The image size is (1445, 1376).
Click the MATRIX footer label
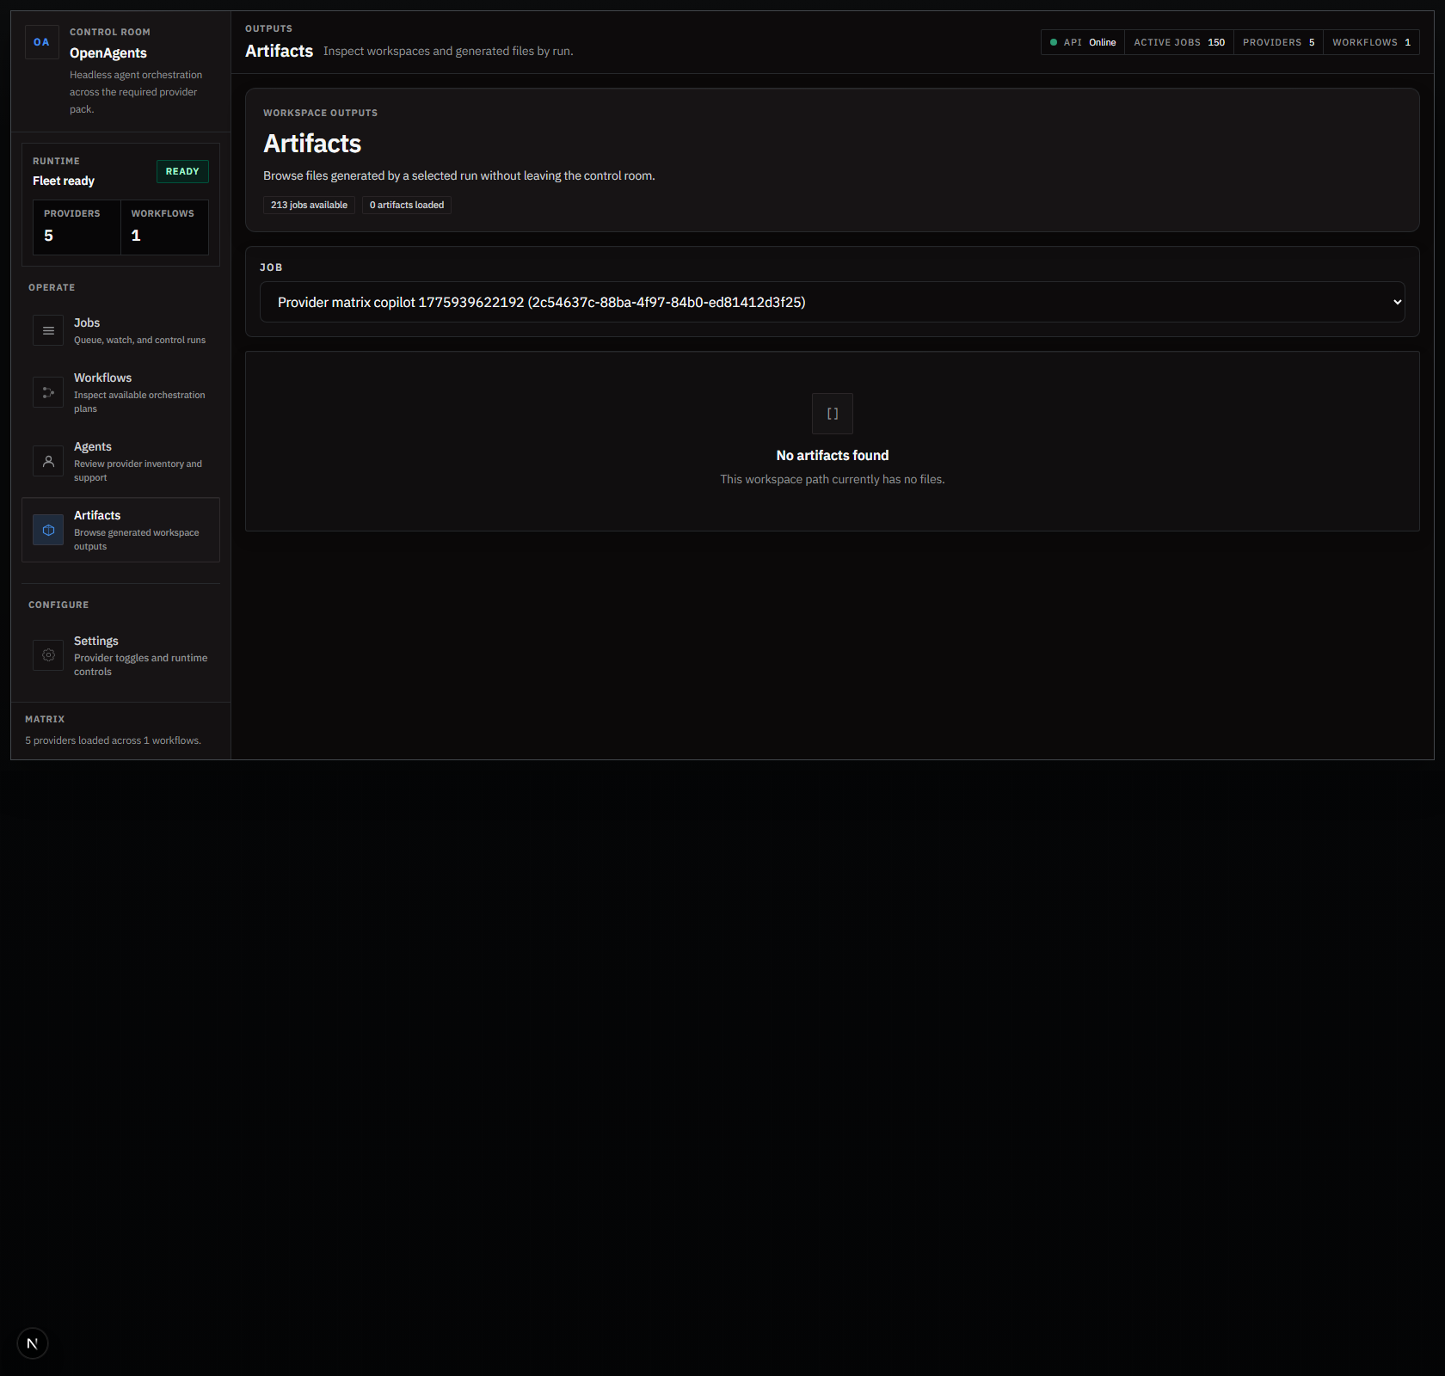[x=45, y=719]
